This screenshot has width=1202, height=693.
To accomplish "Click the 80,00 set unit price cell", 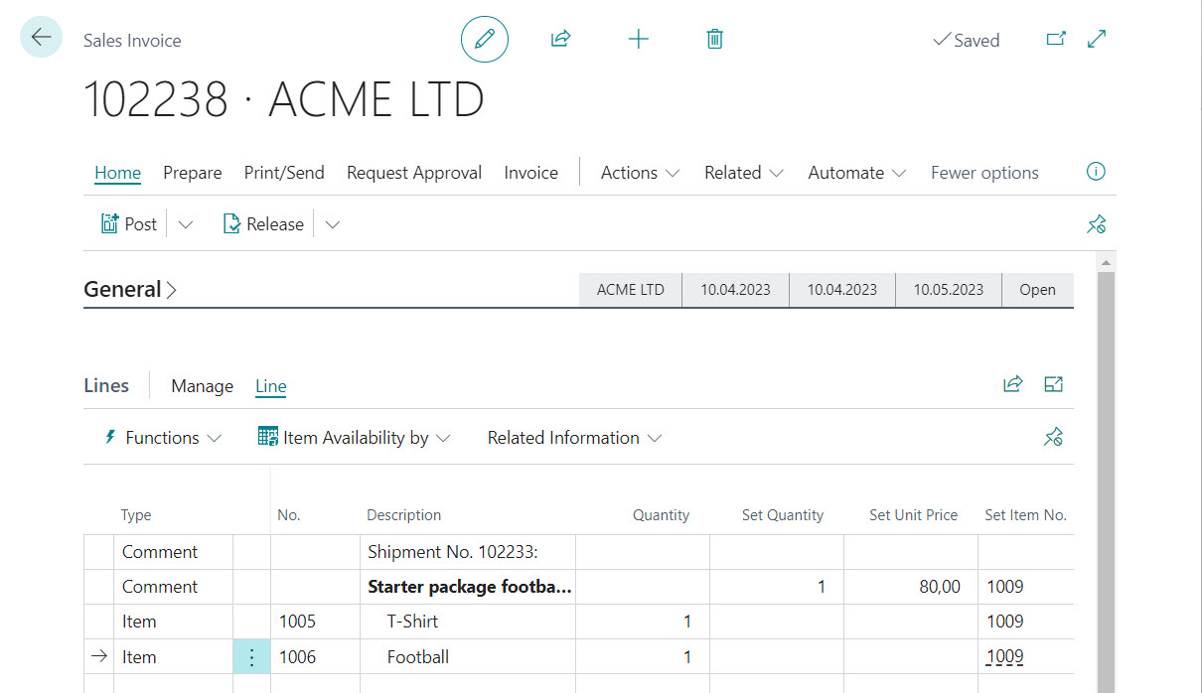I will pos(911,587).
